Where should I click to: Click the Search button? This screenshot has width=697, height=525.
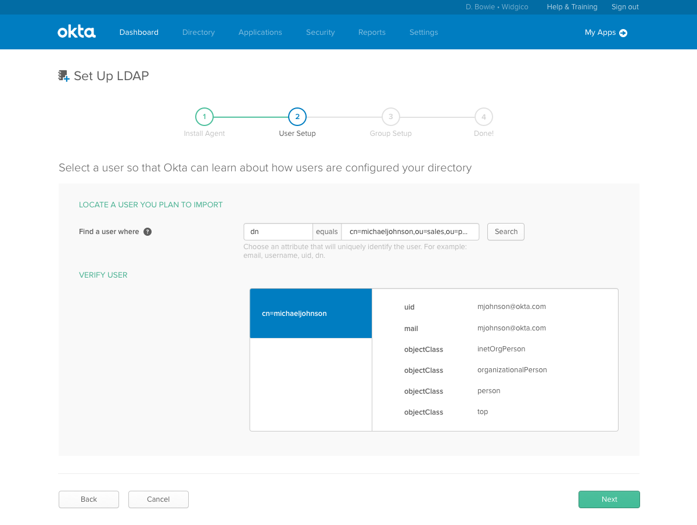(505, 231)
